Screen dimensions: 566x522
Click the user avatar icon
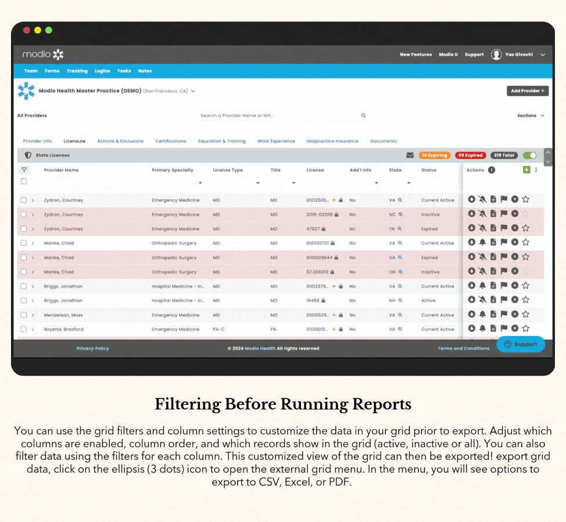click(496, 55)
